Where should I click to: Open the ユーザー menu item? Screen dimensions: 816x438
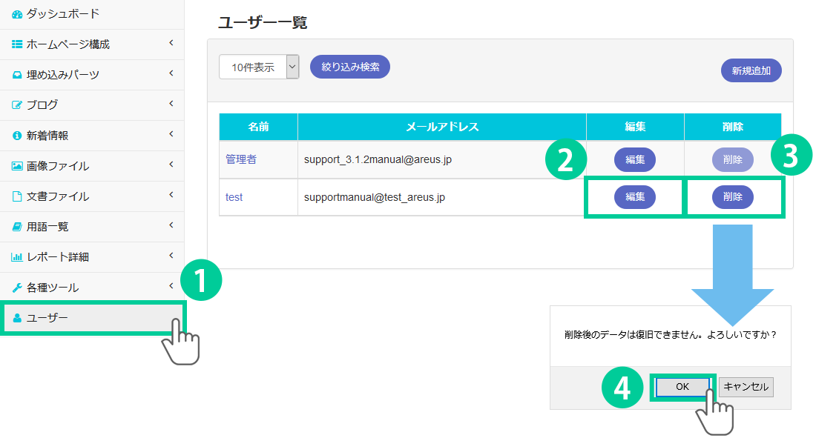point(47,319)
